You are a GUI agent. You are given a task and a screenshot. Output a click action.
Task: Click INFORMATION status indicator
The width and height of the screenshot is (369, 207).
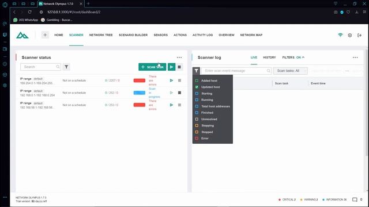coord(334,200)
